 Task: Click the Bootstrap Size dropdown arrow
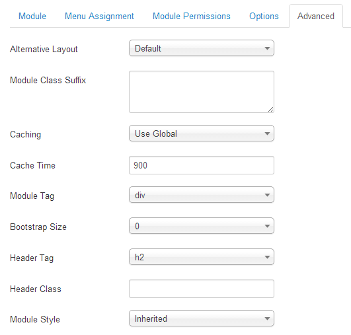[x=267, y=226]
